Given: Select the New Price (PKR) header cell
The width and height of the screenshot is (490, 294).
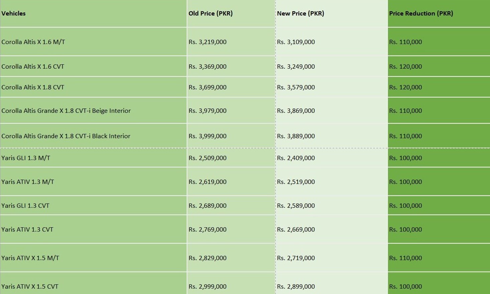Looking at the screenshot, I should pyautogui.click(x=332, y=13).
